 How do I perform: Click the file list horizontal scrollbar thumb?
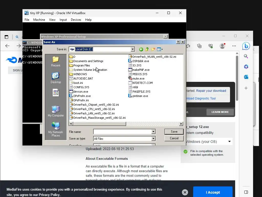pos(100,124)
